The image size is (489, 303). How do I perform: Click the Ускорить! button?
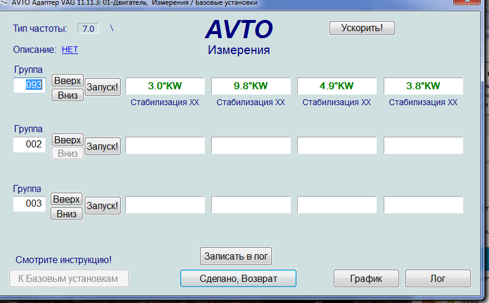pyautogui.click(x=362, y=28)
